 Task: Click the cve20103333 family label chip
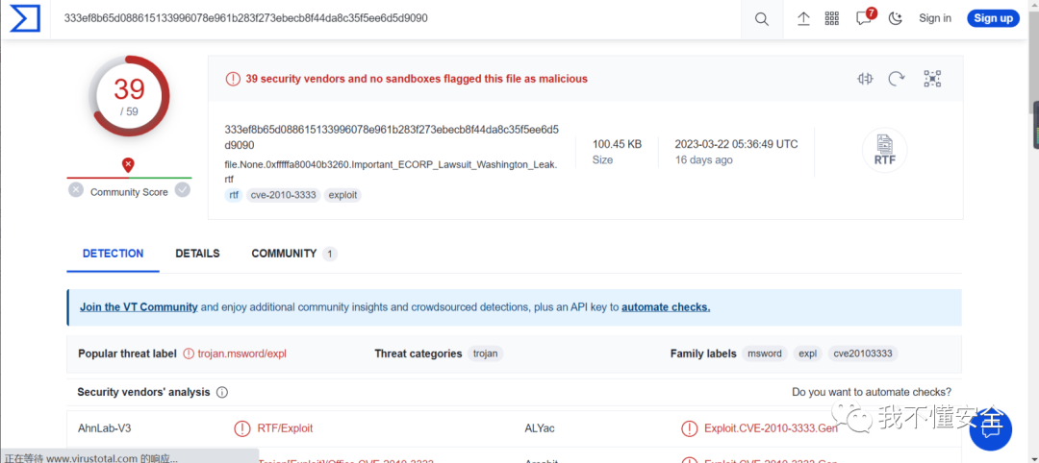click(x=863, y=353)
